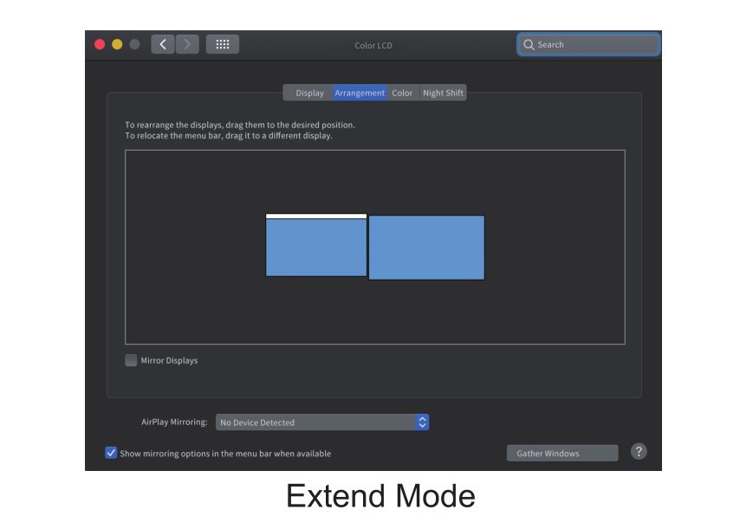The height and width of the screenshot is (516, 753).
Task: Minimize window using the yellow button
Action: click(117, 44)
